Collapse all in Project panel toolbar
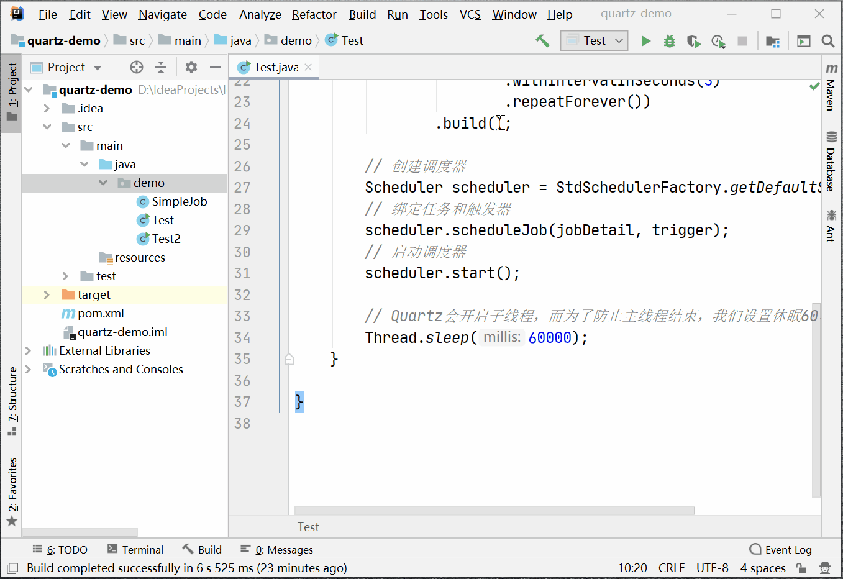The image size is (843, 579). point(161,67)
